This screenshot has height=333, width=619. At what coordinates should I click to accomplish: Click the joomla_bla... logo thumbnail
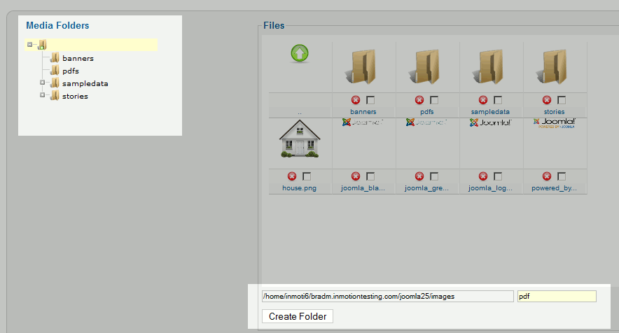click(363, 122)
